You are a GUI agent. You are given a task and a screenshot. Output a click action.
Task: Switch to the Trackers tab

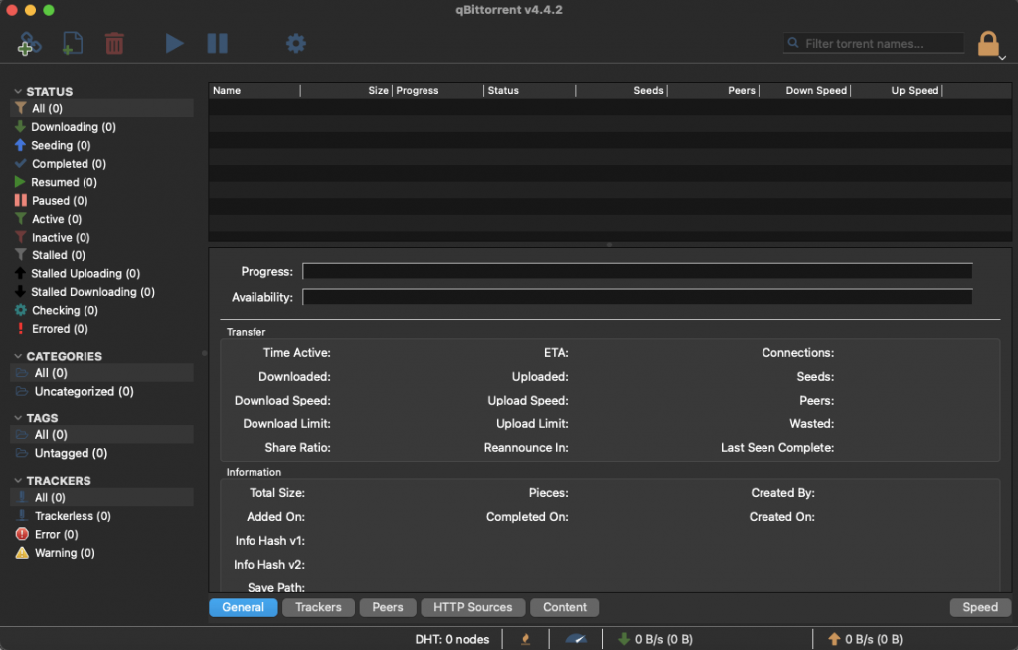(318, 607)
